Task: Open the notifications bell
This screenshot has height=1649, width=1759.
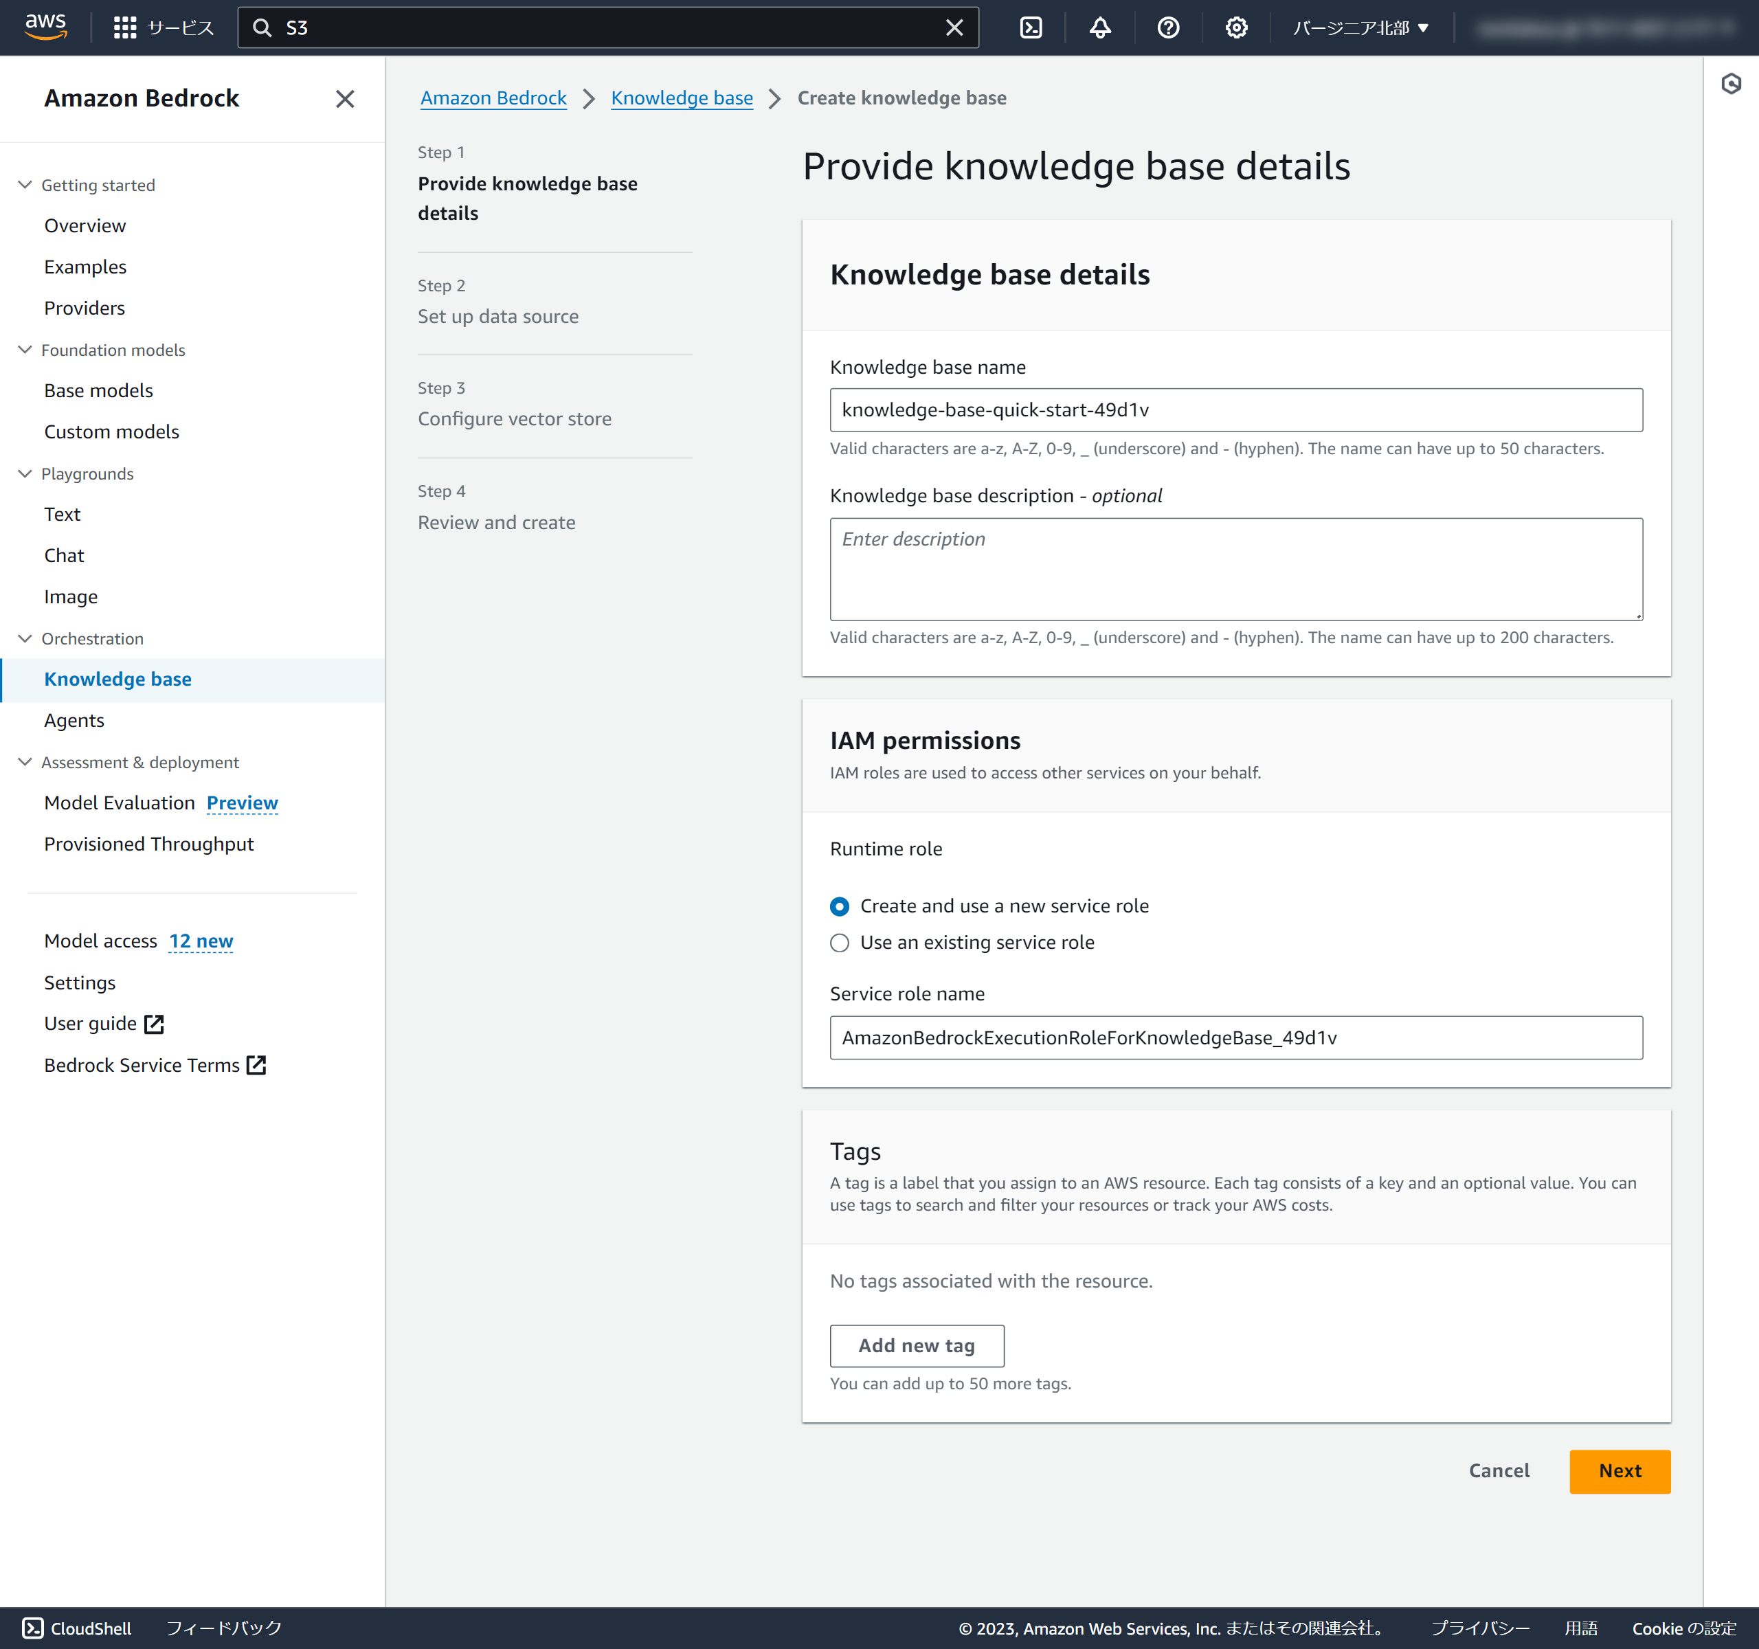Action: click(x=1100, y=27)
